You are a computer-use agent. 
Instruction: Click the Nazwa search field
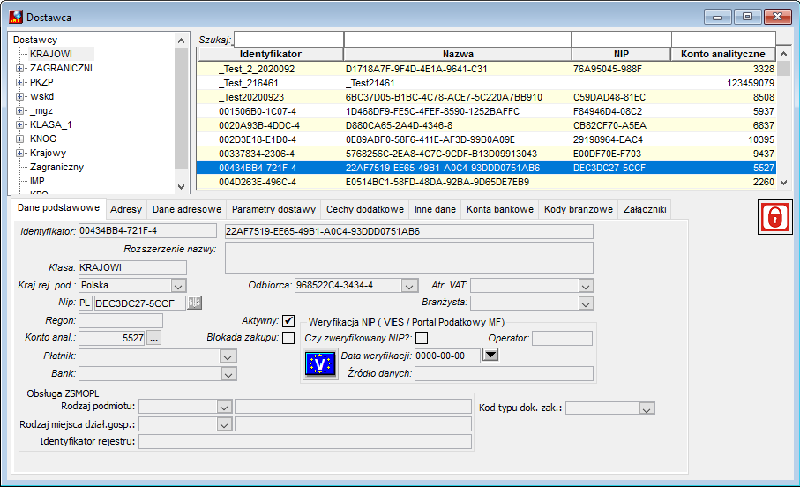(458, 40)
